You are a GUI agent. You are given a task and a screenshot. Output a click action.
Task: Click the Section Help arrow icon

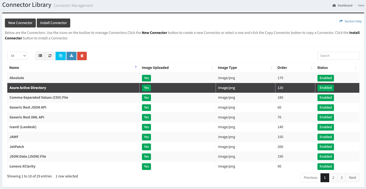(x=341, y=21)
